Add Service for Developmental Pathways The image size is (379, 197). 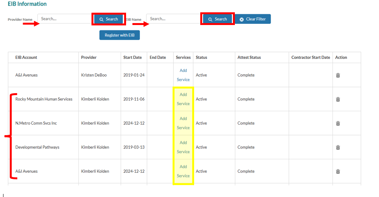click(x=183, y=147)
